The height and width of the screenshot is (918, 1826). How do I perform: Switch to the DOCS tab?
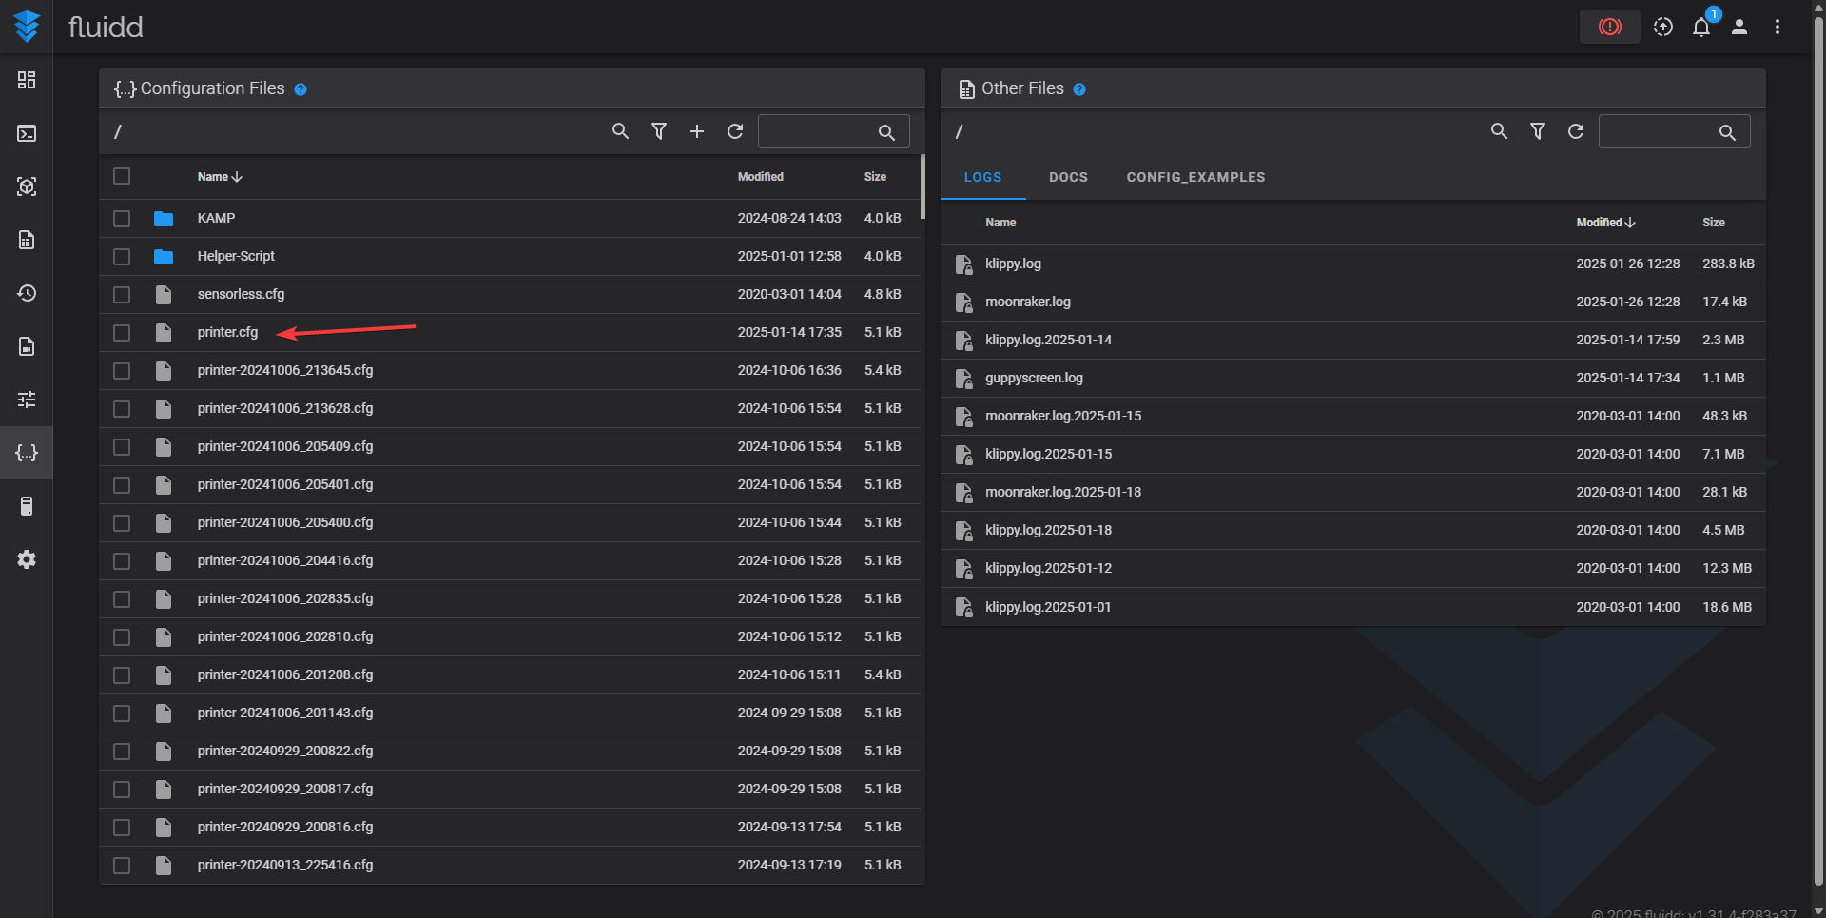1068,177
